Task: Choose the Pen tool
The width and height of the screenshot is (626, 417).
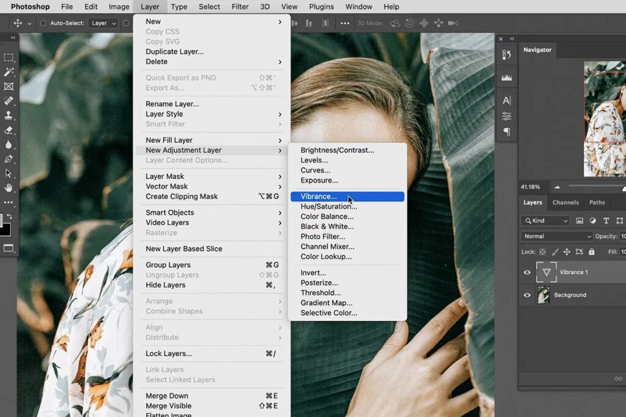Action: click(x=9, y=159)
